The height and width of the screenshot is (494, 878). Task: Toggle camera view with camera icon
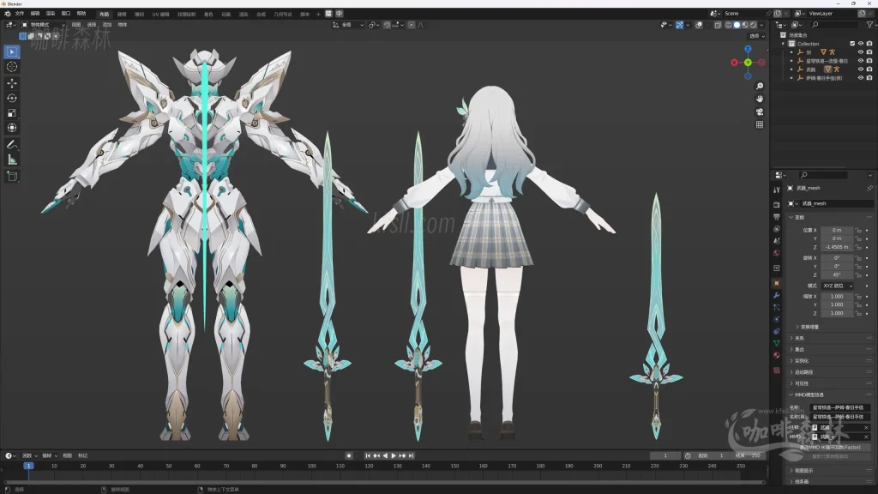pyautogui.click(x=760, y=111)
